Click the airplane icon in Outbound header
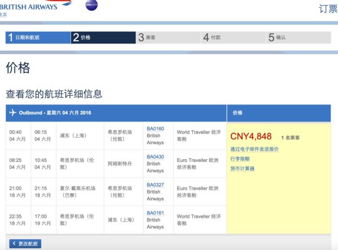The height and width of the screenshot is (250, 338). [13, 112]
